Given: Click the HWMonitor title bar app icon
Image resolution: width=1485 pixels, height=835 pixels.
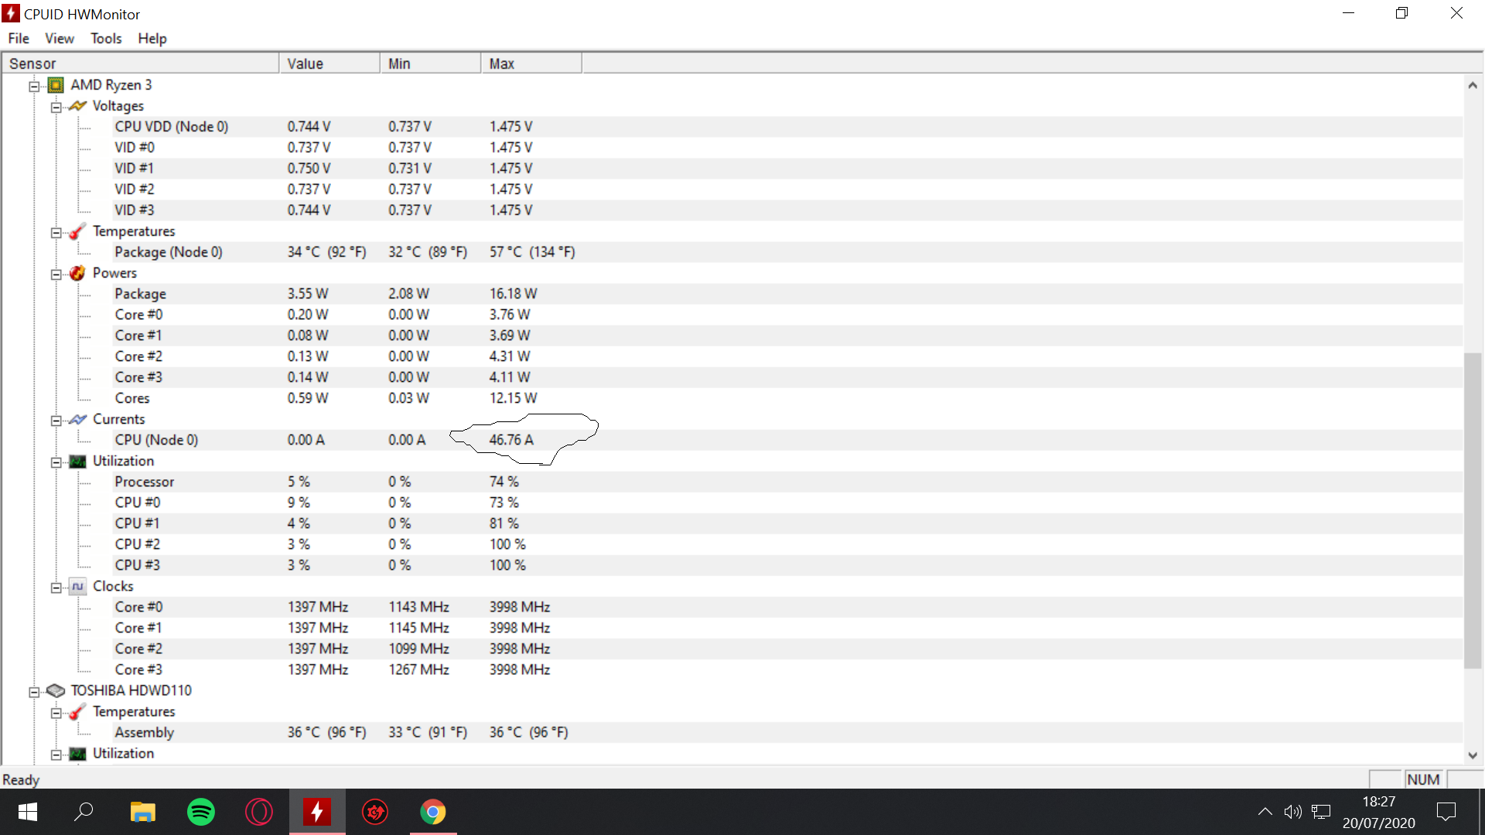Looking at the screenshot, I should click(x=11, y=14).
